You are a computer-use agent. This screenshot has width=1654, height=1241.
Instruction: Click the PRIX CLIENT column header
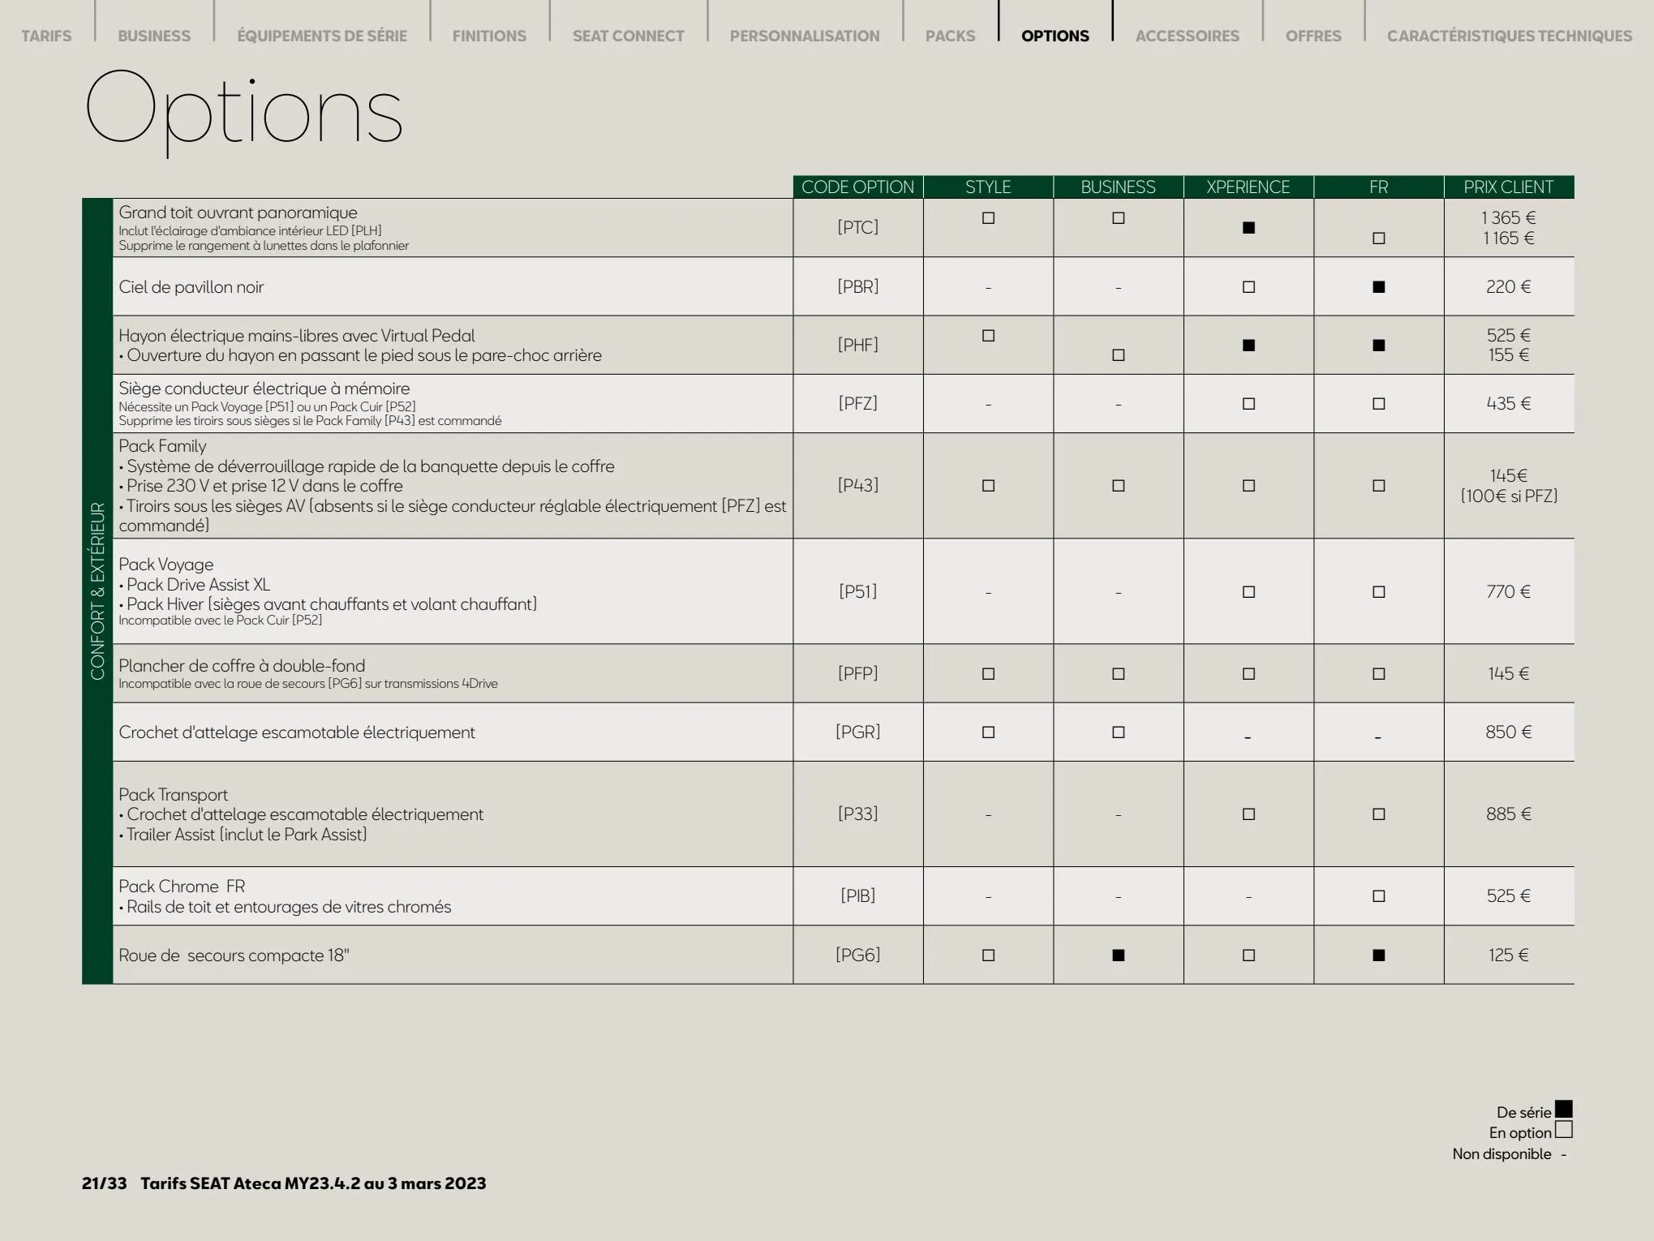tap(1509, 187)
